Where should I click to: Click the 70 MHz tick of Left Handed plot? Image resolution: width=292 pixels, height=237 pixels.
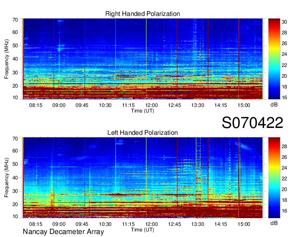pos(15,139)
